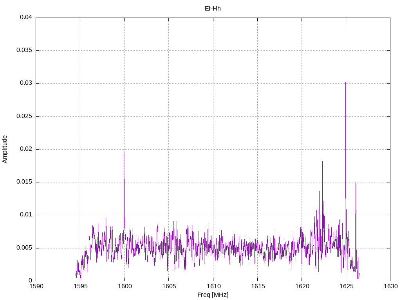Click the 1625 x-axis tick label
Viewport: 401px width, 300px height.
pyautogui.click(x=346, y=286)
